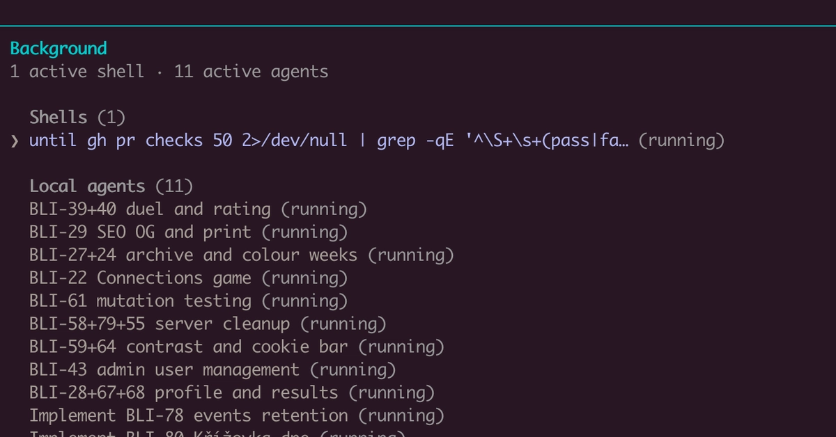The width and height of the screenshot is (836, 437).
Task: Choose the BLI-22 Connections game agent
Action: [188, 278]
